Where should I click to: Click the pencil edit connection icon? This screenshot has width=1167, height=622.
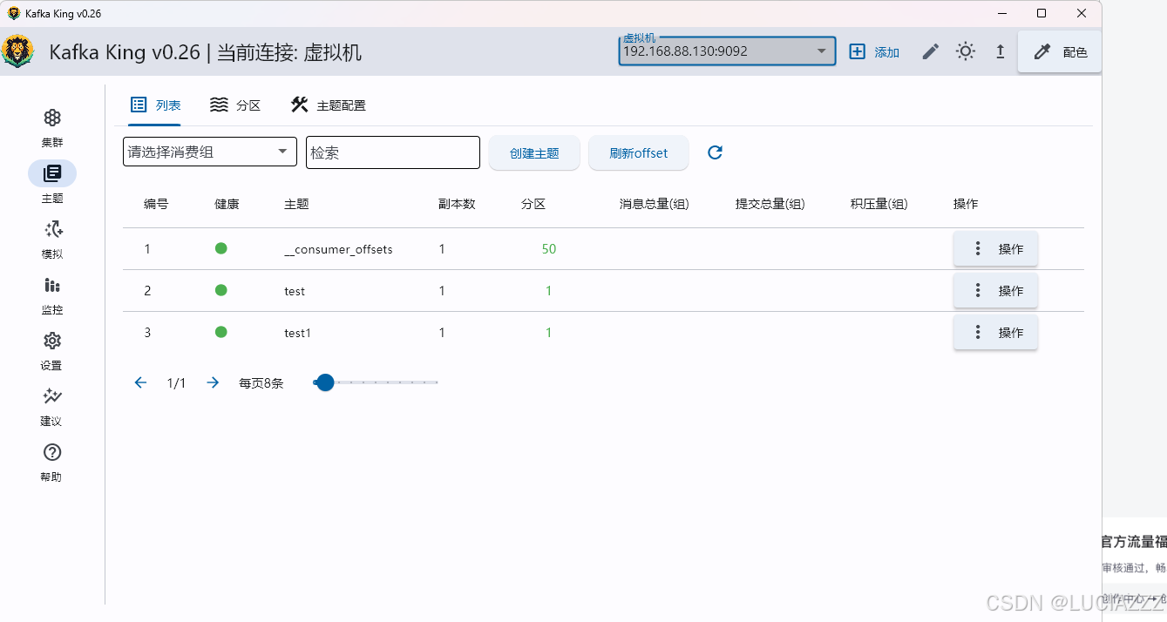click(x=931, y=52)
